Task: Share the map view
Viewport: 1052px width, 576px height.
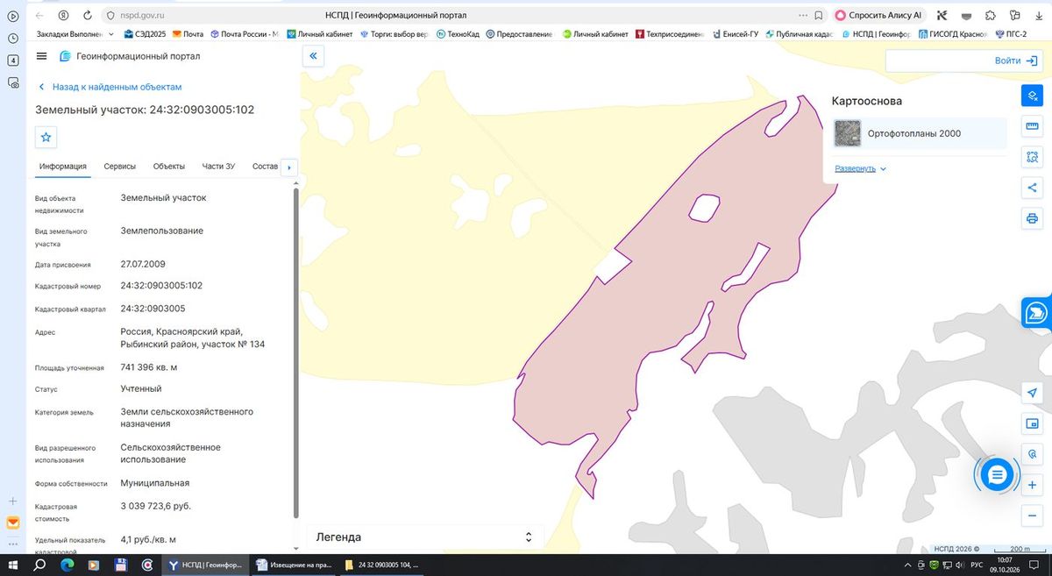Action: click(x=1032, y=187)
